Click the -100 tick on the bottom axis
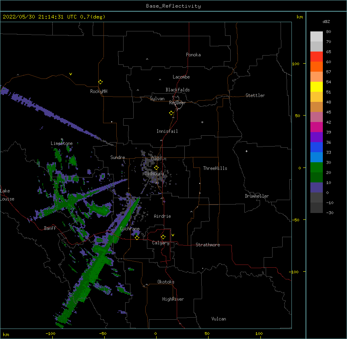Image resolution: width=347 pixels, height=339 pixels. pos(50,333)
